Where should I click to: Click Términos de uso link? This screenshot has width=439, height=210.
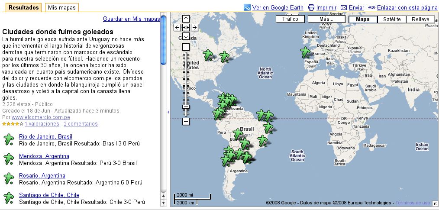(413, 203)
